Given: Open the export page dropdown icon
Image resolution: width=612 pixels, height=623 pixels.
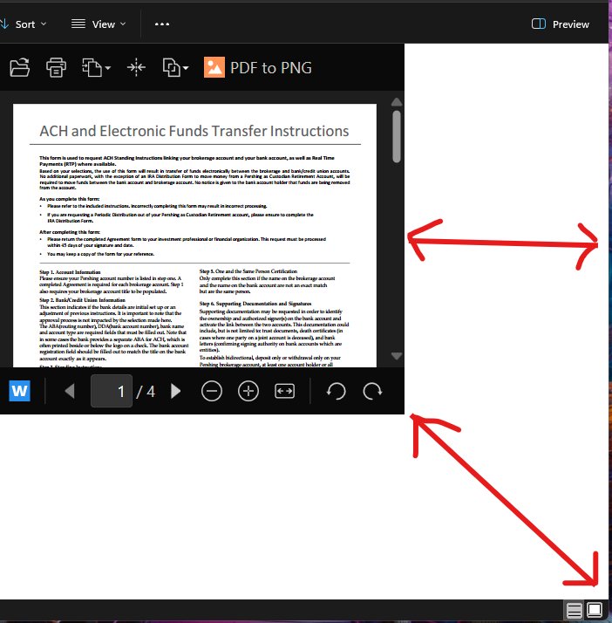Looking at the screenshot, I should pos(96,67).
